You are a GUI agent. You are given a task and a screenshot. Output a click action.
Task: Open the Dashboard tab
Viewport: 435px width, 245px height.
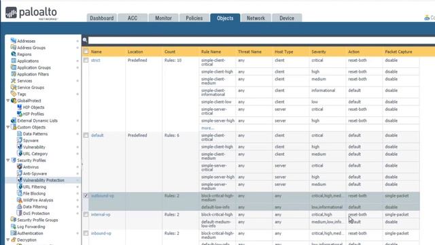(101, 18)
